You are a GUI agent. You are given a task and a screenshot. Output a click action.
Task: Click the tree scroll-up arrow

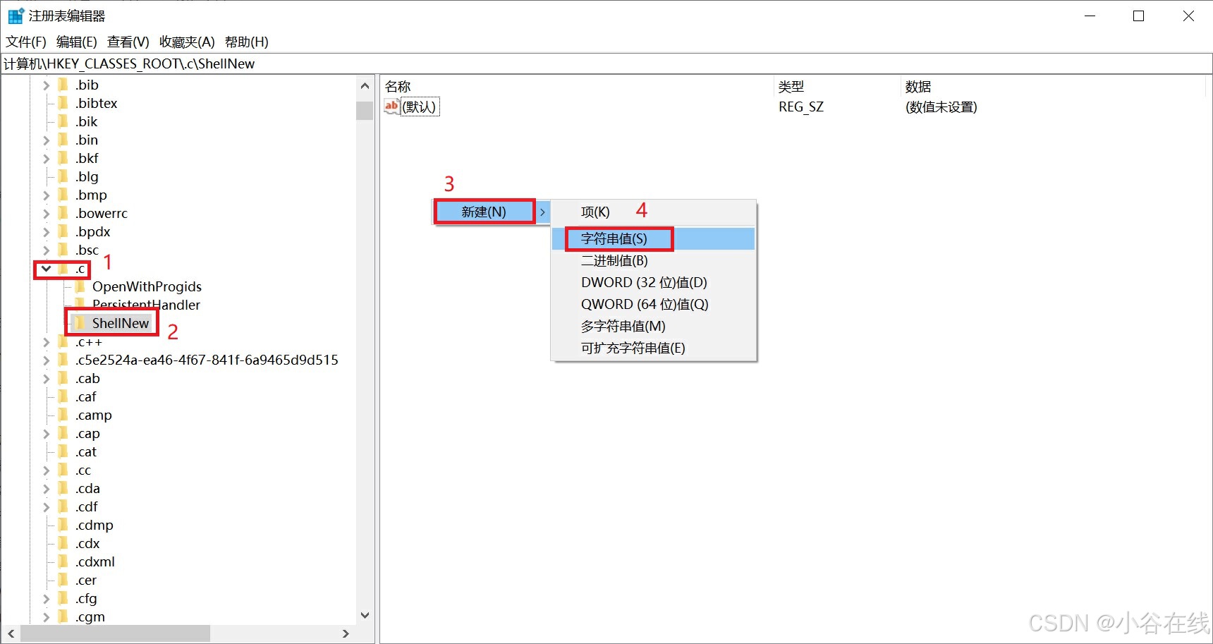(x=365, y=86)
